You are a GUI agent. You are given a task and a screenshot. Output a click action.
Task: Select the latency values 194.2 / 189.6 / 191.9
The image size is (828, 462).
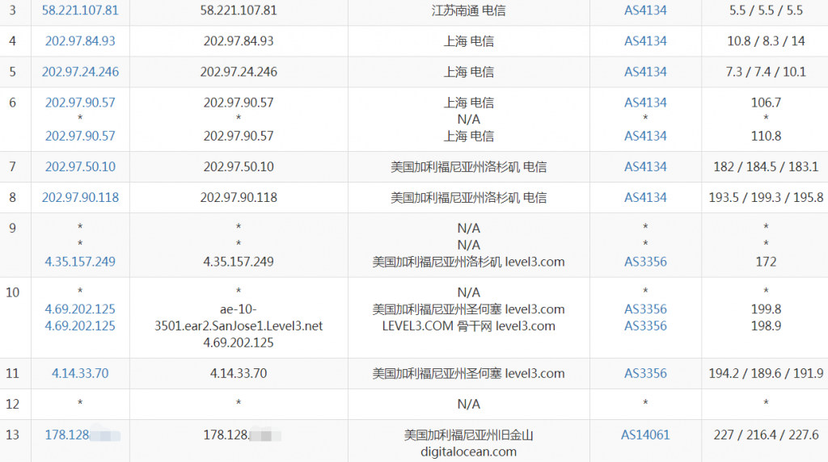766,373
